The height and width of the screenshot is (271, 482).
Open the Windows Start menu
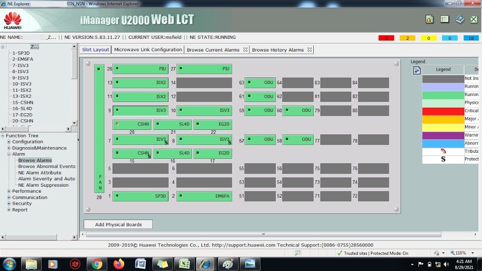9,264
